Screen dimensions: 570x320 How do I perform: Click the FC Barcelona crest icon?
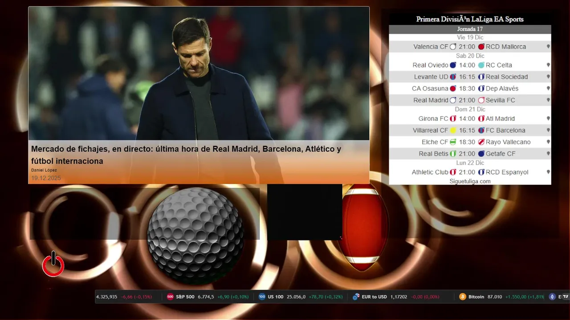[481, 131]
